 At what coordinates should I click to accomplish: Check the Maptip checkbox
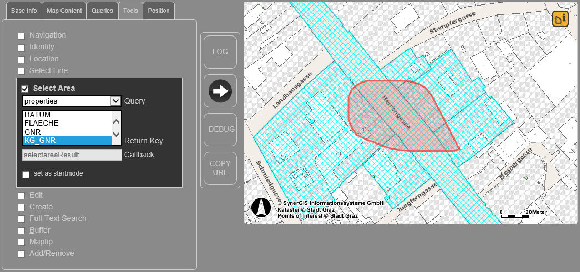[22, 243]
